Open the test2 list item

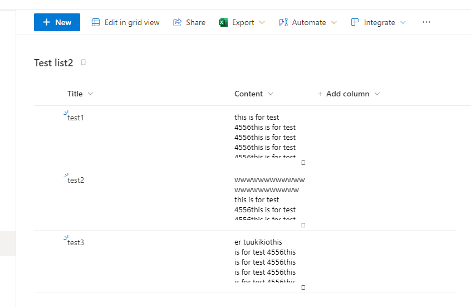click(x=76, y=180)
